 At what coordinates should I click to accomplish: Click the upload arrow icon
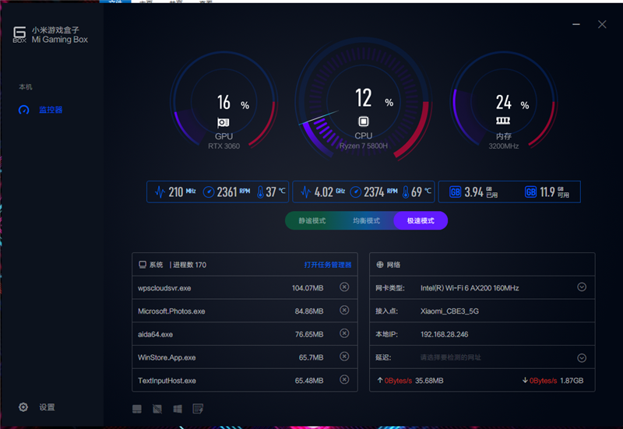pos(380,381)
